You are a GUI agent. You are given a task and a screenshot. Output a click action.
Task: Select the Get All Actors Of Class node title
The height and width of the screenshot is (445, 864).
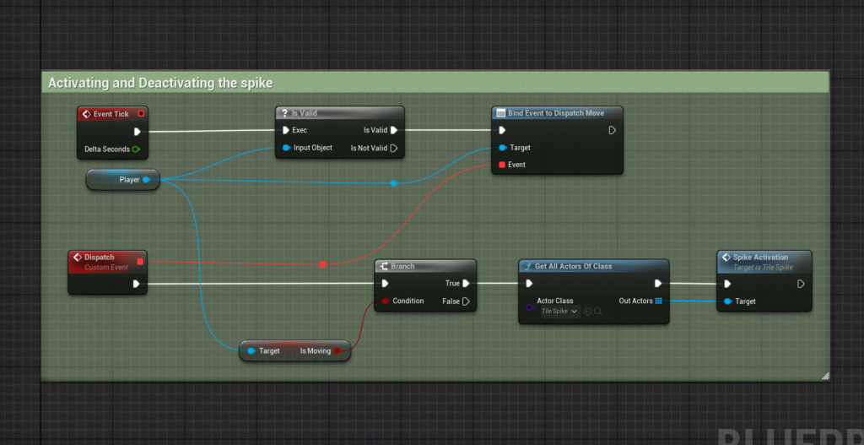pyautogui.click(x=573, y=266)
